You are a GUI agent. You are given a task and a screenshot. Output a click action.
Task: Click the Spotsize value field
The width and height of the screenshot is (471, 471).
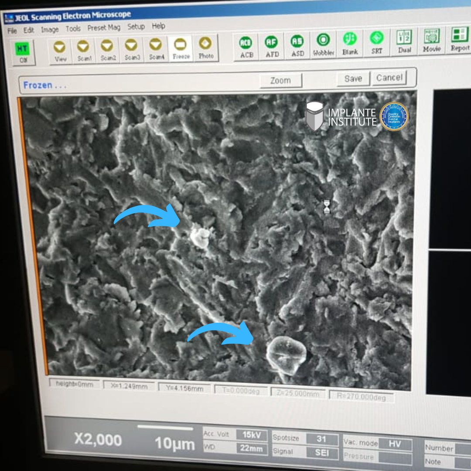[x=322, y=439]
